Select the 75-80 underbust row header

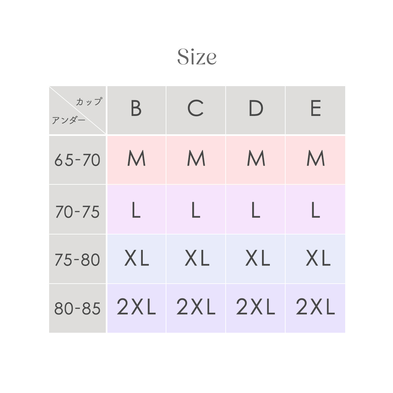point(77,259)
